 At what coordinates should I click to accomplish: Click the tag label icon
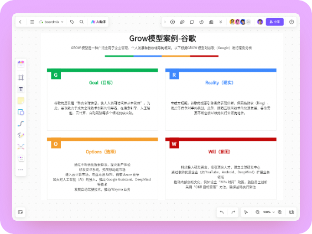click(72, 22)
